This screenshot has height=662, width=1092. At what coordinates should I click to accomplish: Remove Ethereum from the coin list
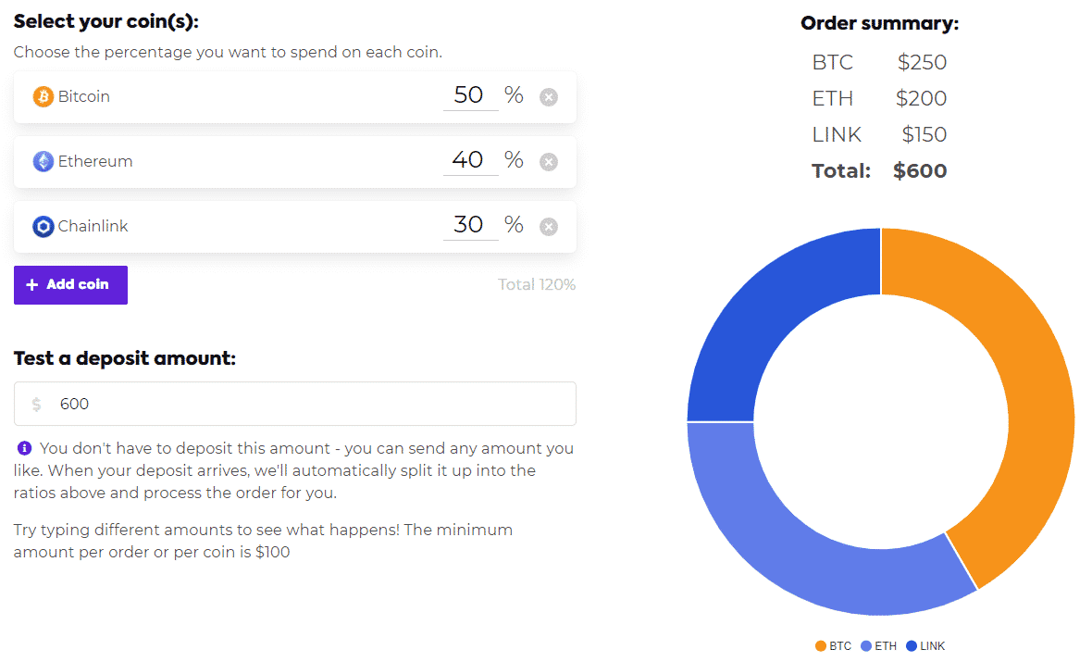[549, 162]
